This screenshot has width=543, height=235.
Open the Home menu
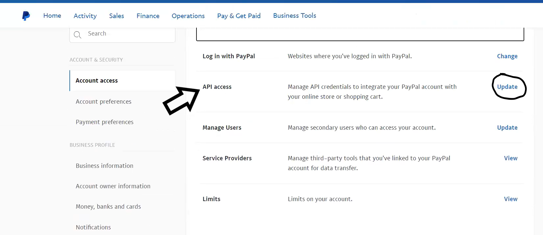coord(52,15)
